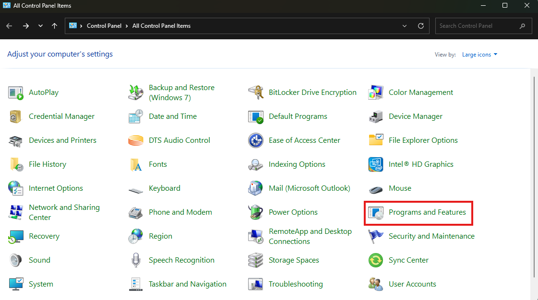Click the Region globe icon
This screenshot has width=538, height=300.
[x=135, y=236]
